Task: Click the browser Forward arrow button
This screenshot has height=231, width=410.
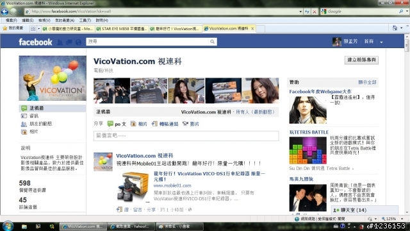Action: (13, 12)
